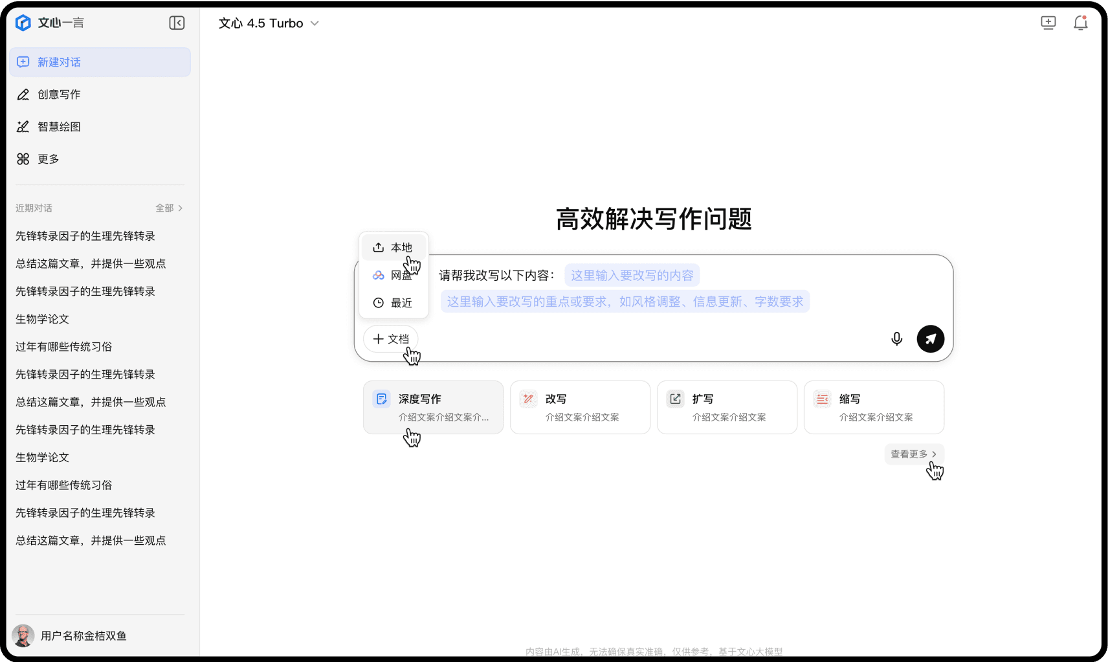Click the 网盘 cloud icon
1108x662 pixels.
[379, 276]
